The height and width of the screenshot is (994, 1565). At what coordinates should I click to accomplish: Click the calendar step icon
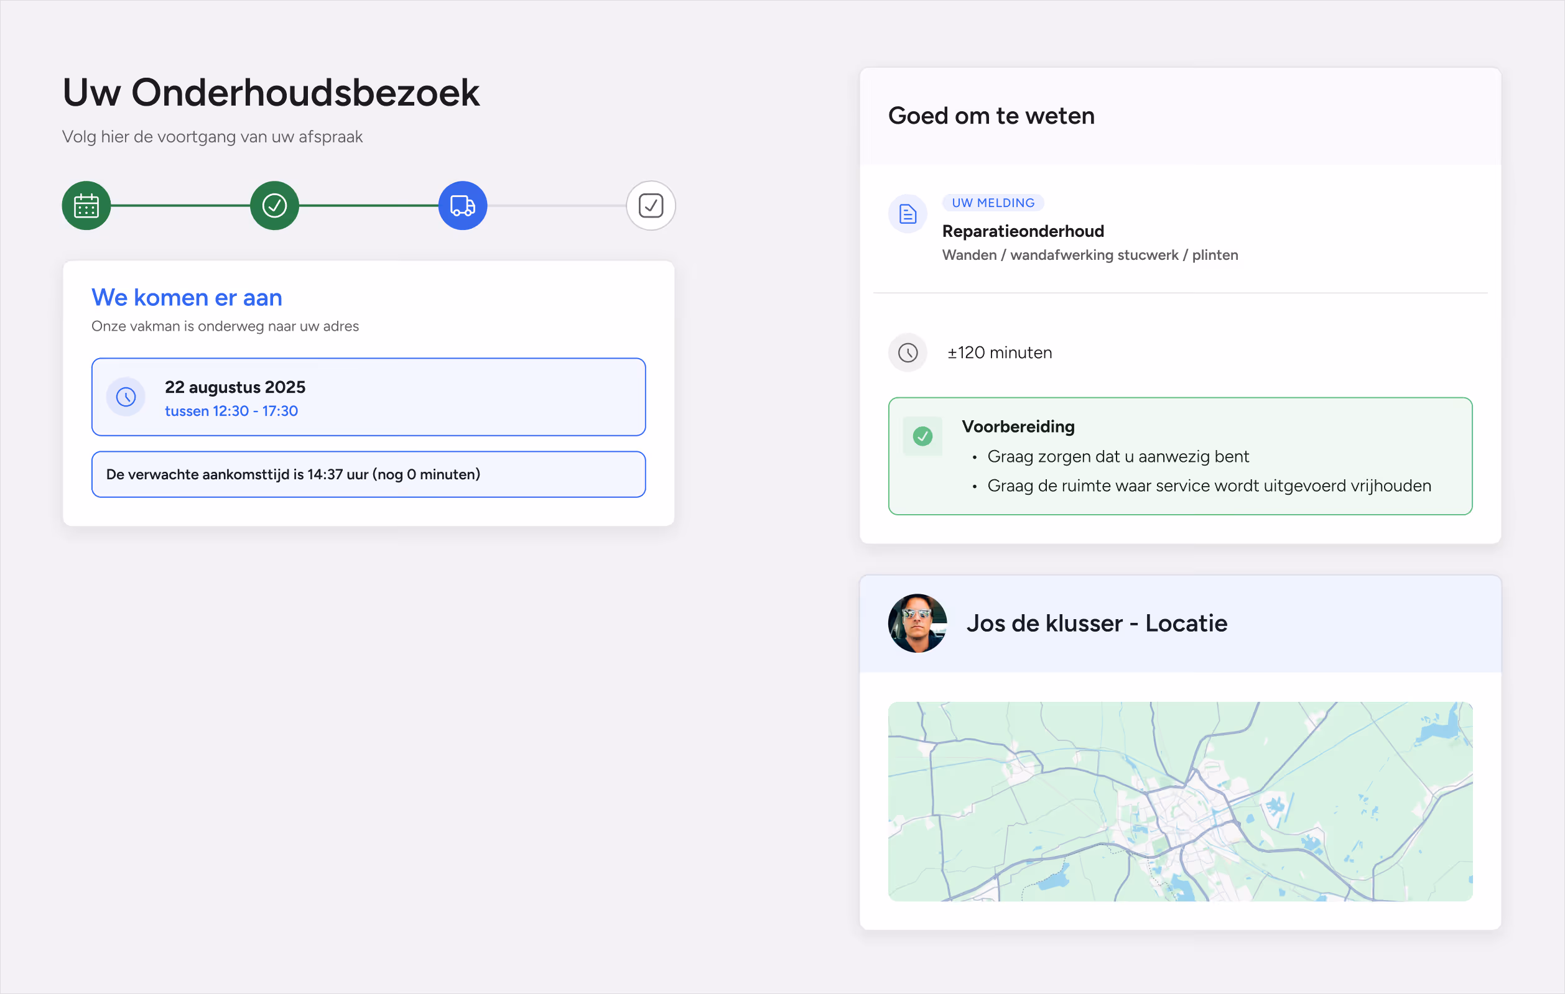[86, 206]
